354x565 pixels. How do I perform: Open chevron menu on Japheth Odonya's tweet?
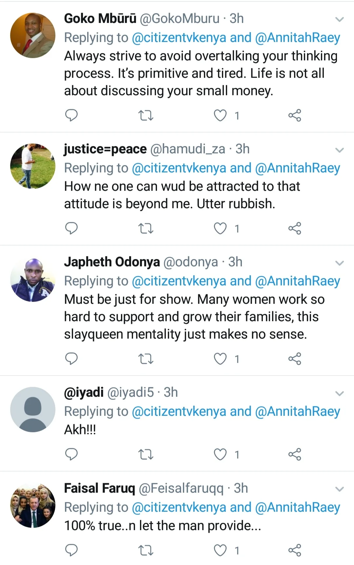pos(340,263)
